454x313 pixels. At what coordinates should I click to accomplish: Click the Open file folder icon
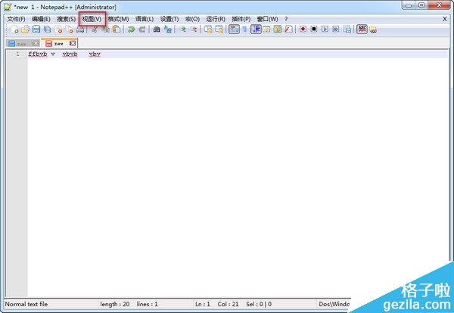pyautogui.click(x=25, y=29)
